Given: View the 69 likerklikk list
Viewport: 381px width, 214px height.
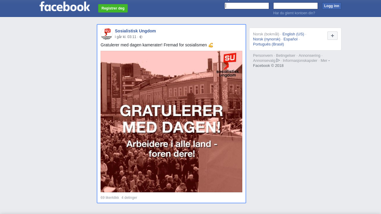Looking at the screenshot, I should click(110, 198).
